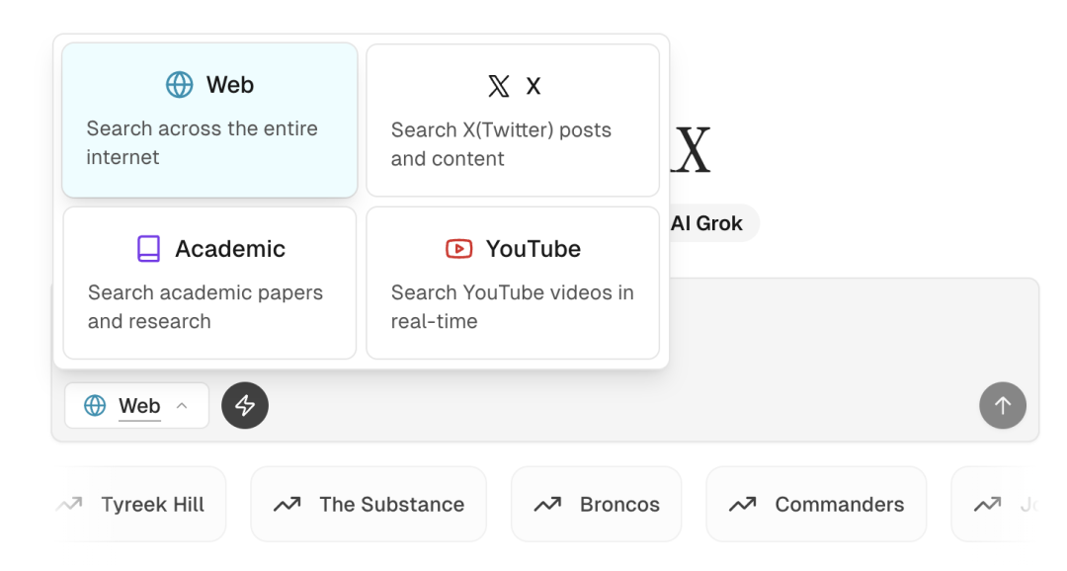The height and width of the screenshot is (571, 1067).
Task: Click the Broncos trending chip
Action: [596, 504]
